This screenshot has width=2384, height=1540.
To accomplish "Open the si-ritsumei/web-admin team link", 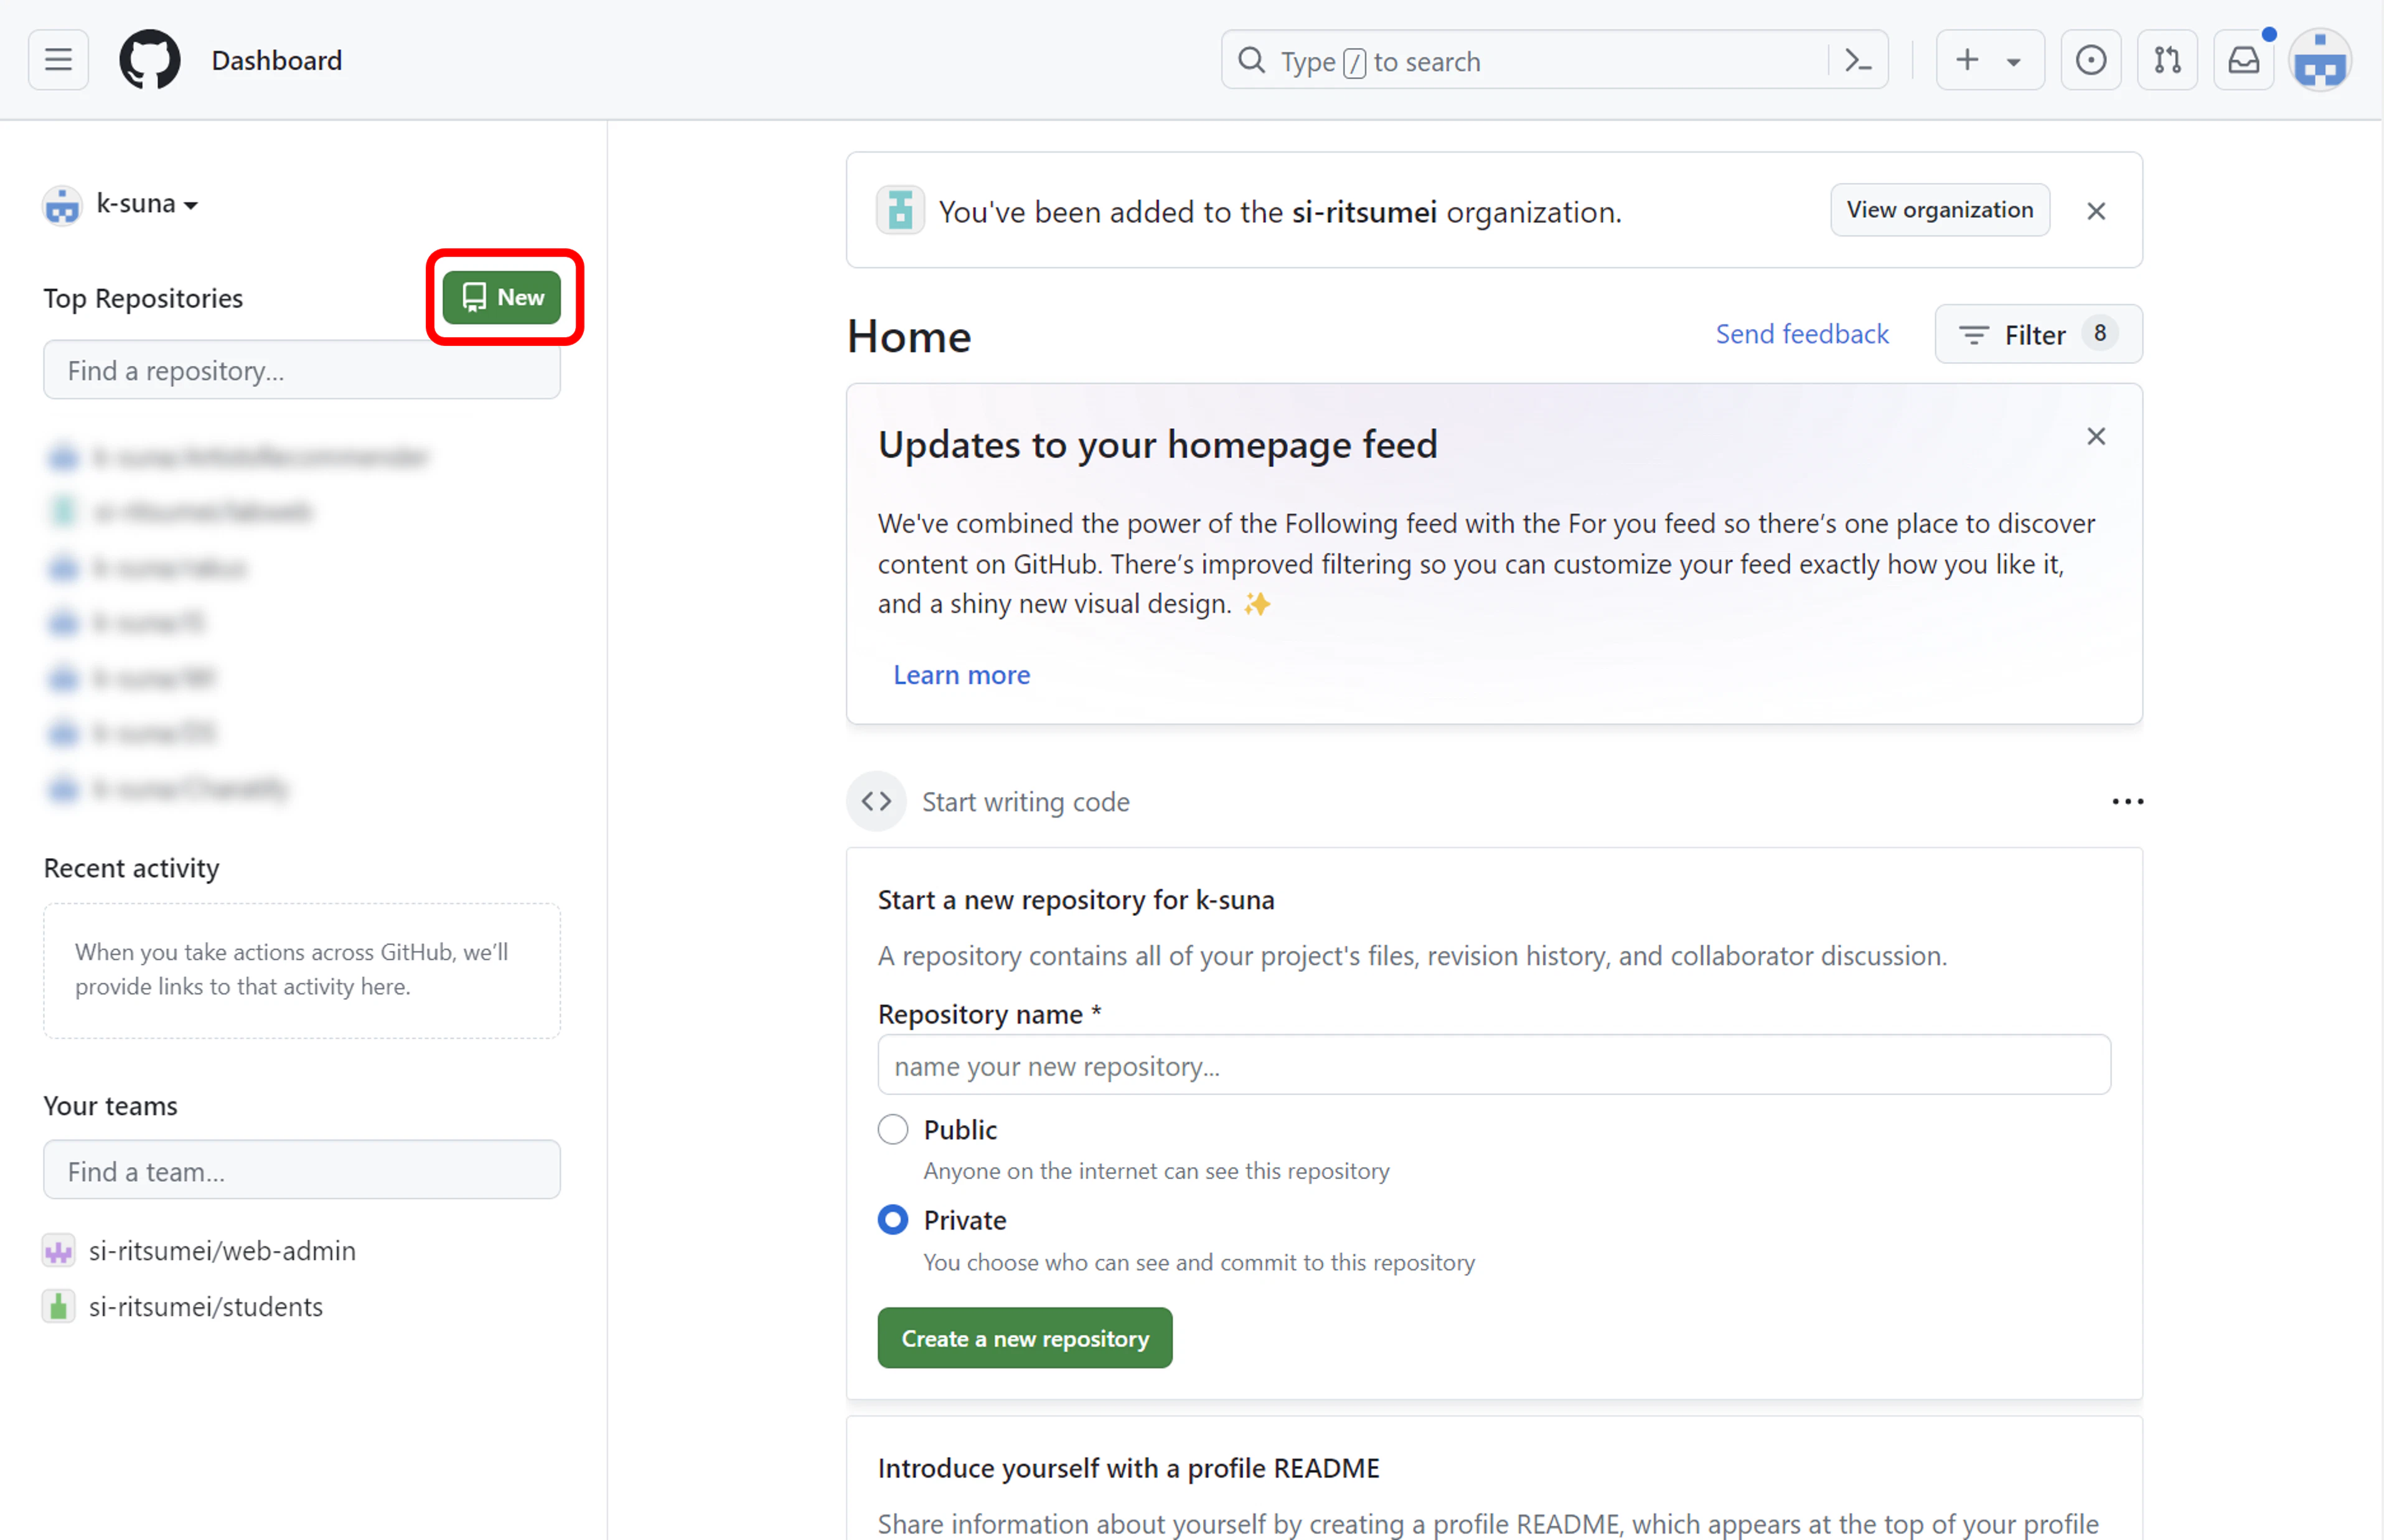I will click(x=222, y=1250).
